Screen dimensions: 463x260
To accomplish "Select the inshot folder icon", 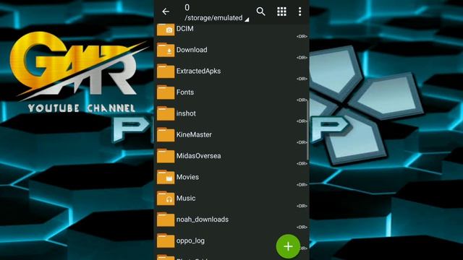I will pos(166,113).
